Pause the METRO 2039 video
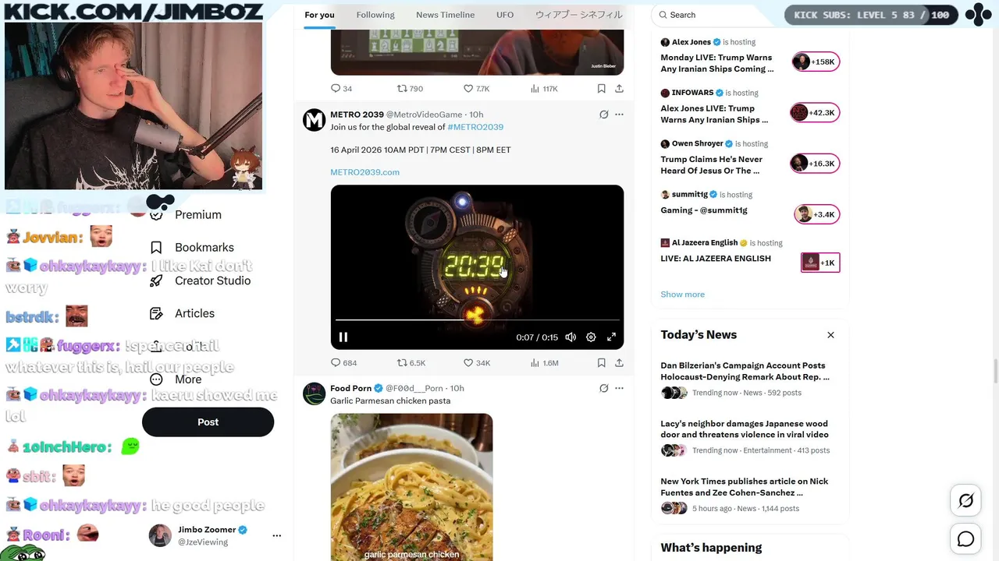Viewport: 999px width, 561px height. coord(343,337)
